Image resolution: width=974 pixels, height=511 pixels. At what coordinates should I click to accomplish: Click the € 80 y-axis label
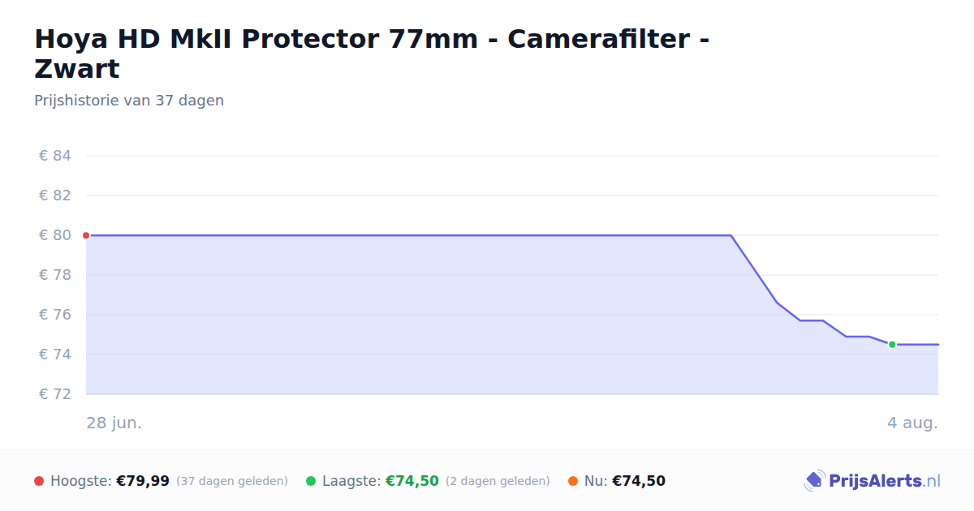coord(55,235)
